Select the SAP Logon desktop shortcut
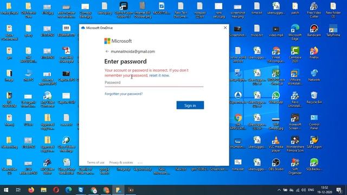 click(x=314, y=142)
